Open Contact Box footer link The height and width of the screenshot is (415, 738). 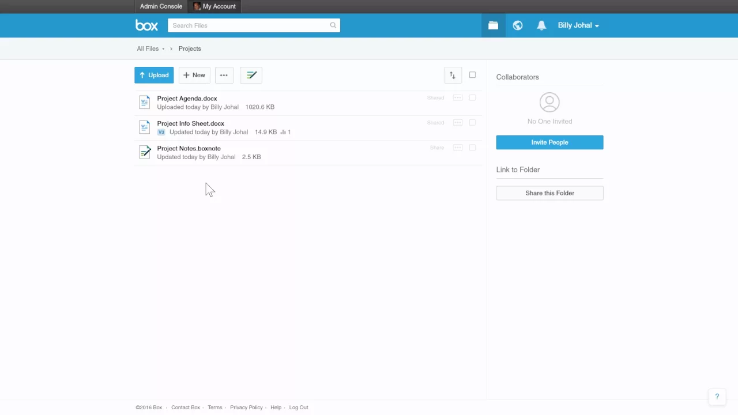click(x=186, y=408)
